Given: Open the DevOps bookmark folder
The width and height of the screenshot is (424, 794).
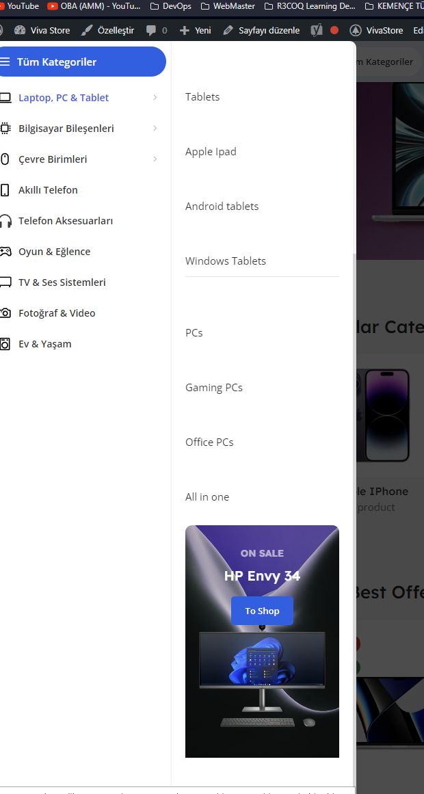Looking at the screenshot, I should click(x=171, y=6).
